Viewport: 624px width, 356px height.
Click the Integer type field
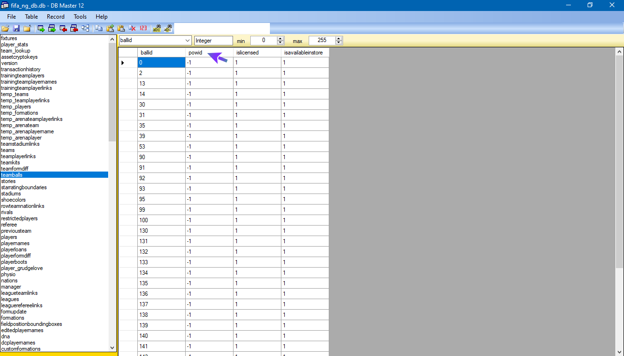click(213, 41)
